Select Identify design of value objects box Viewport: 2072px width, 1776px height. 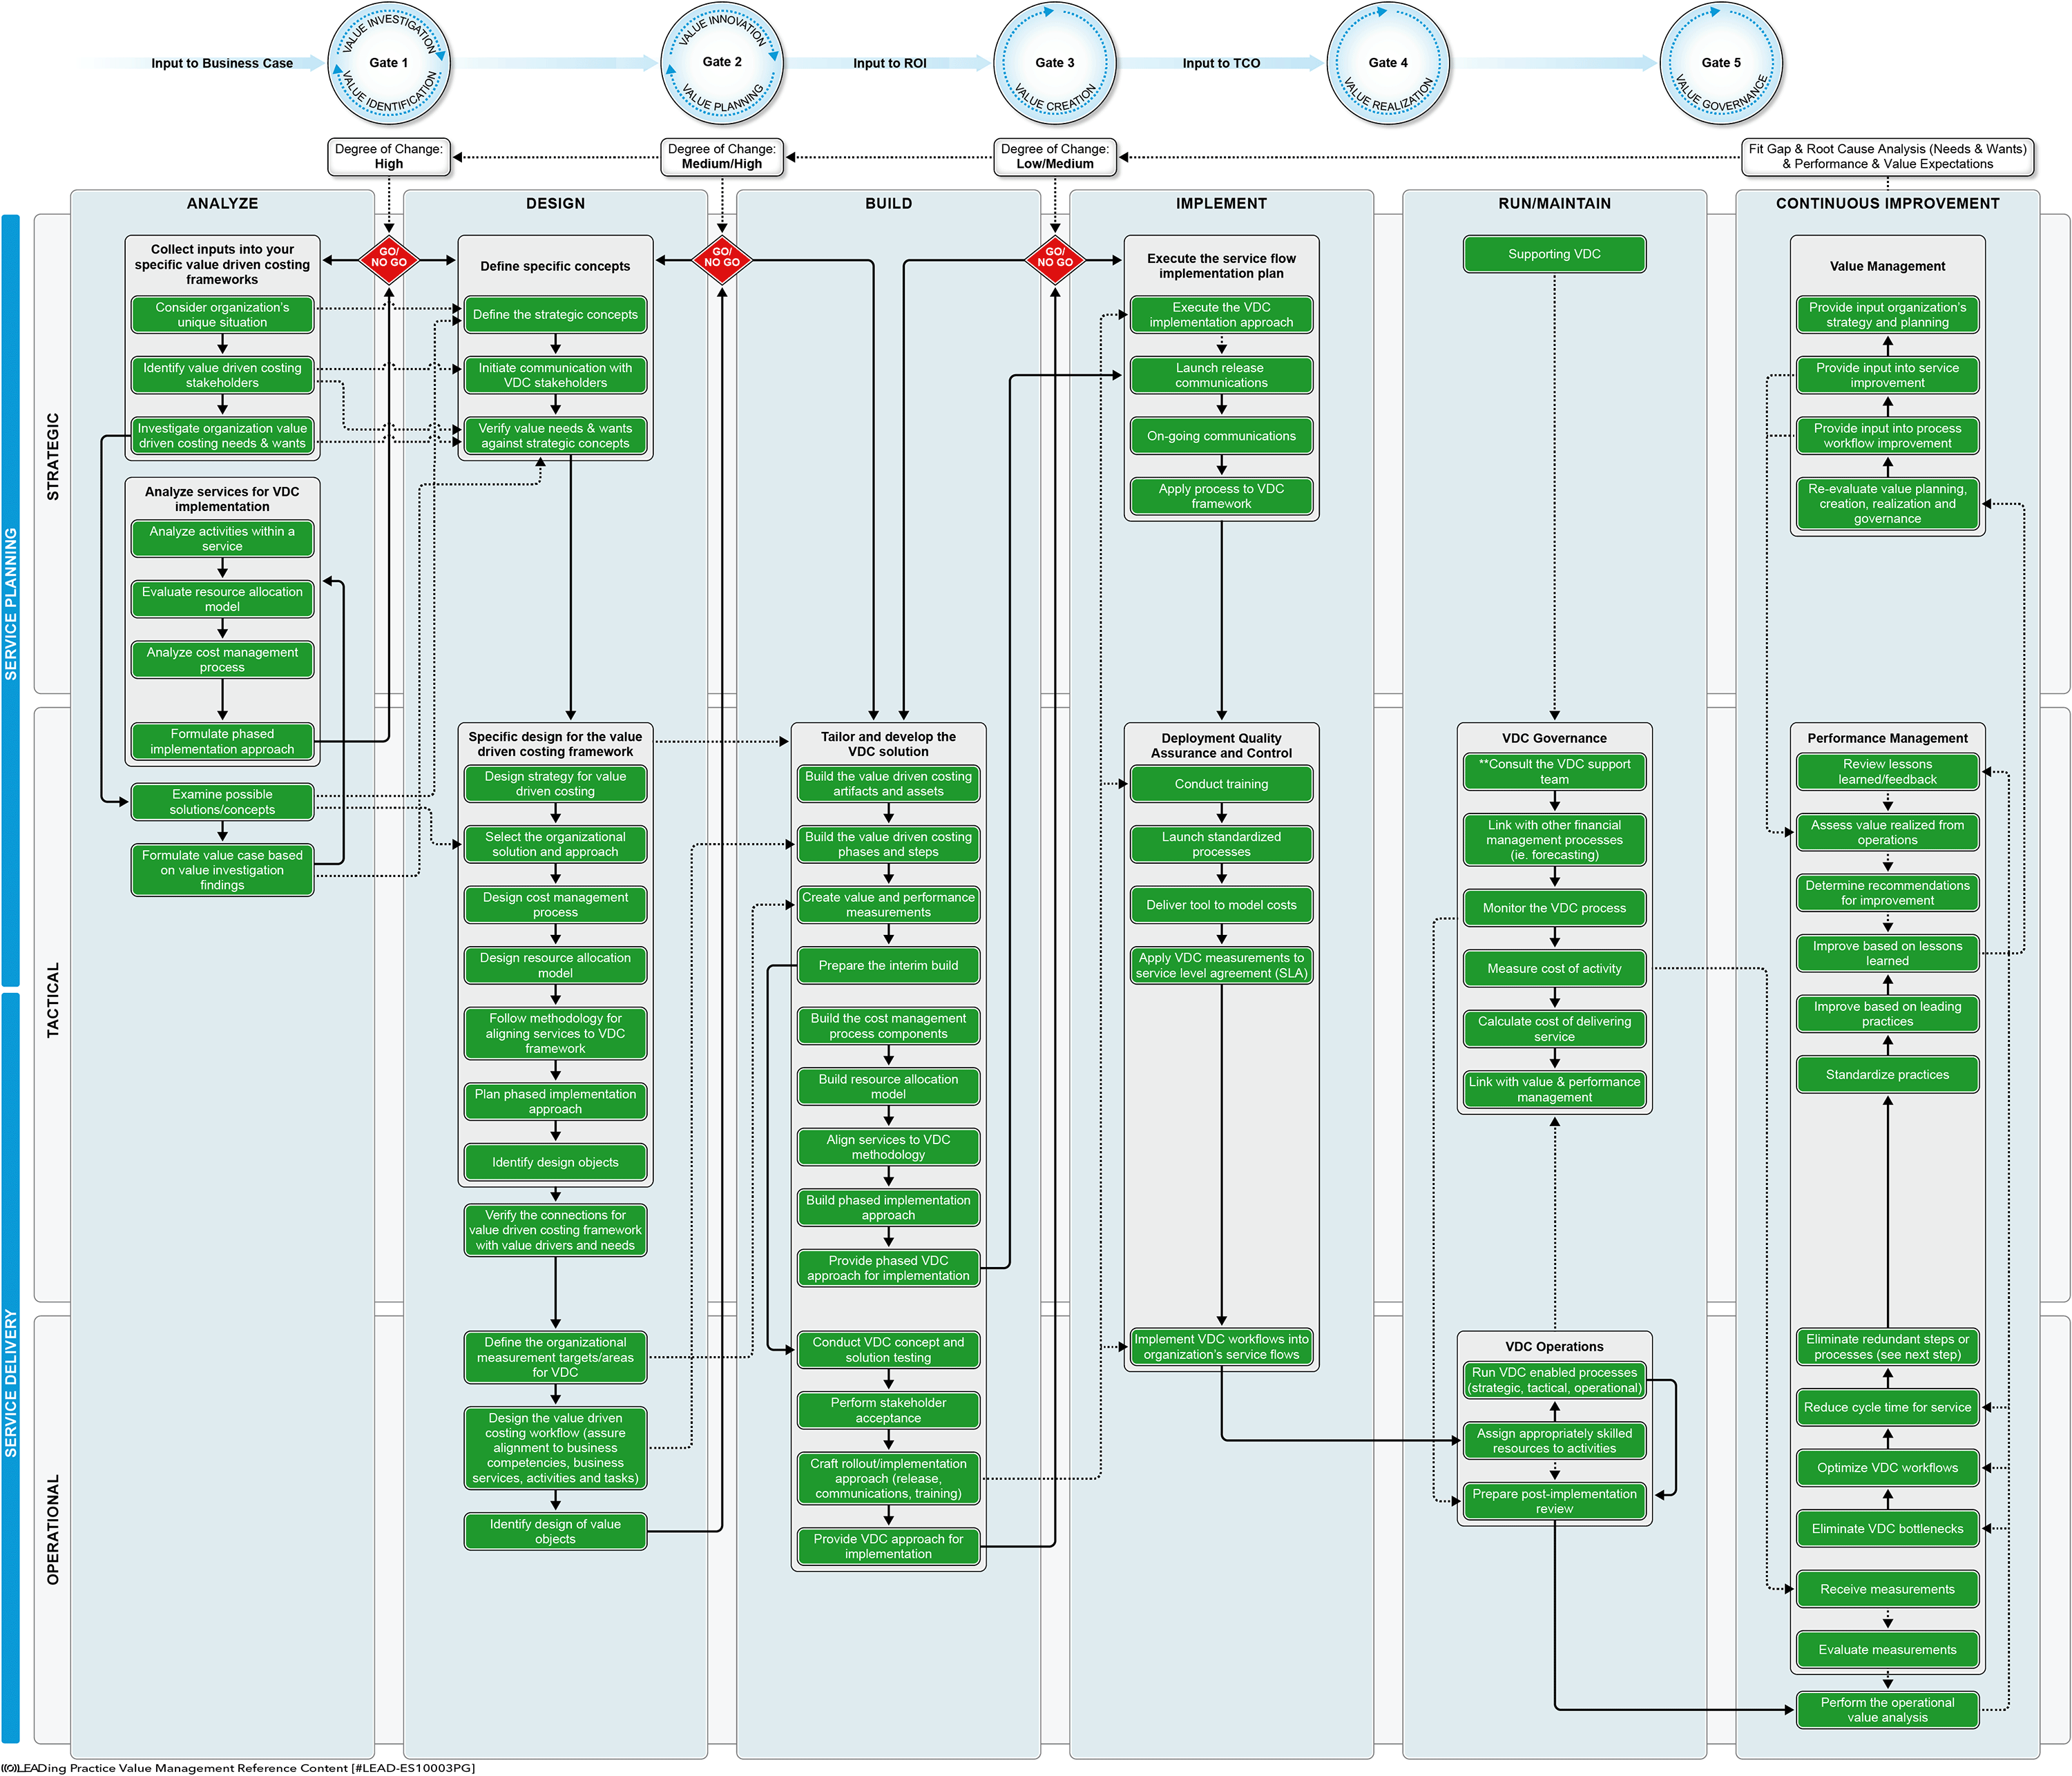pos(555,1532)
